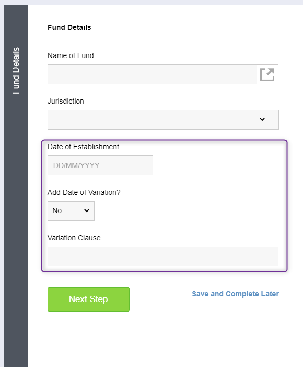The width and height of the screenshot is (303, 367).
Task: Click the Add Date of Variation? label
Action: (x=84, y=192)
